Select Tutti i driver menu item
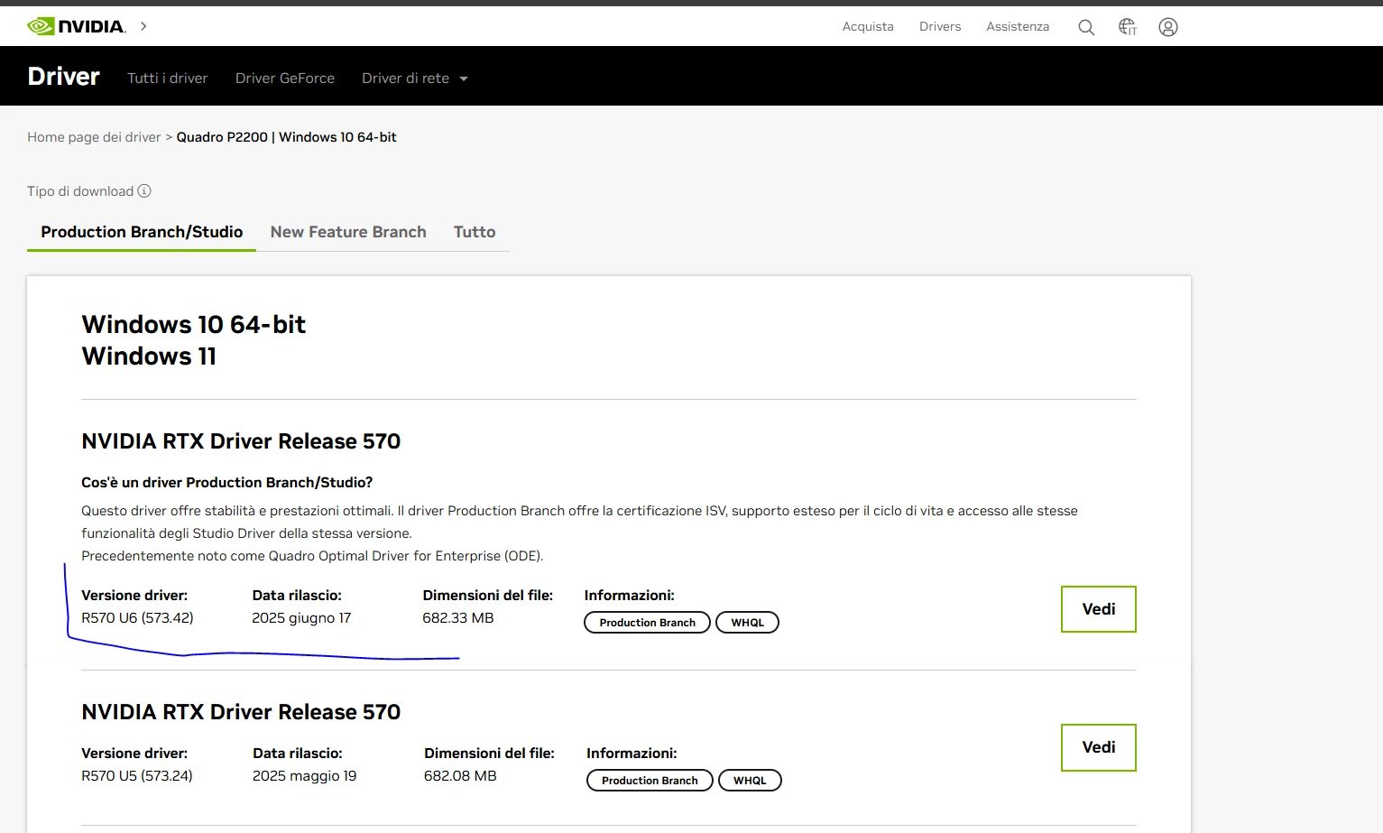Viewport: 1383px width, 833px height. coord(168,79)
